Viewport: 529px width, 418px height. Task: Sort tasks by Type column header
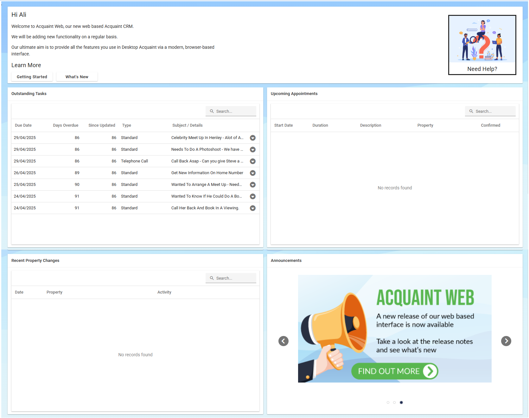(x=127, y=125)
